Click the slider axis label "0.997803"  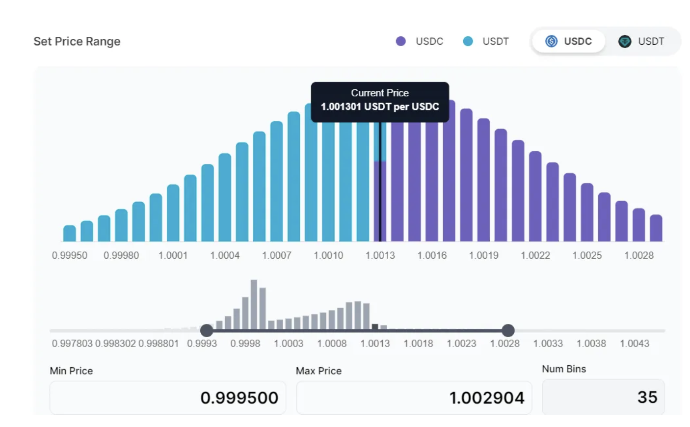point(72,344)
